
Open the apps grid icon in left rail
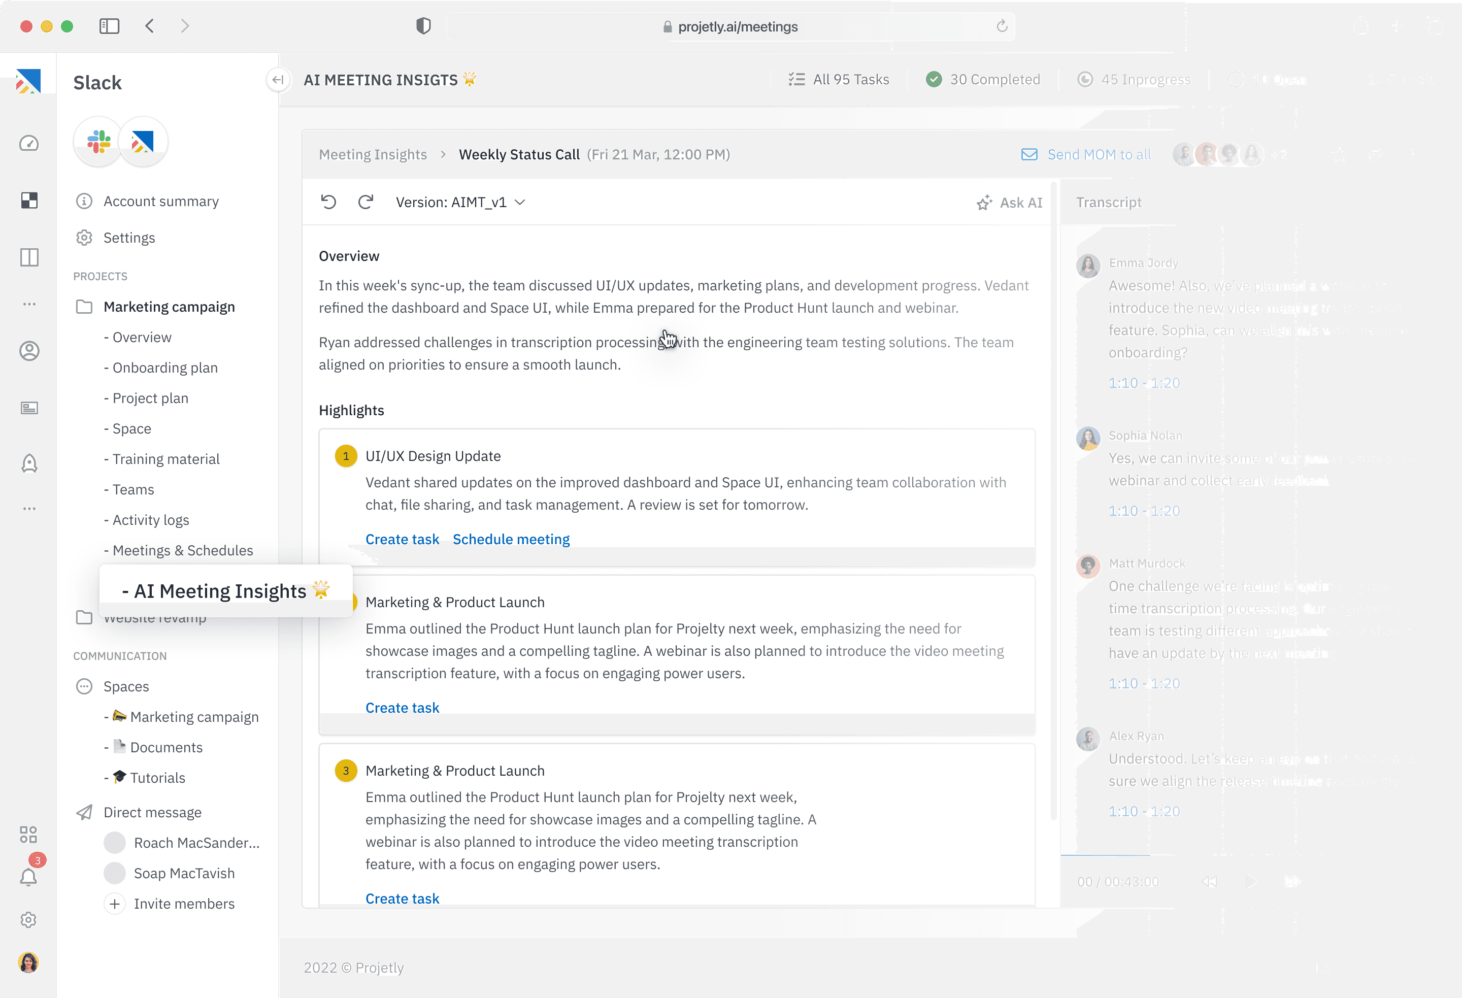tap(29, 835)
